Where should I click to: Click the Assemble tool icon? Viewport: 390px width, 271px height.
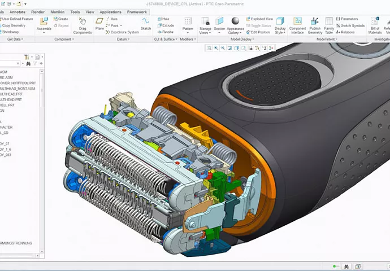click(x=44, y=22)
